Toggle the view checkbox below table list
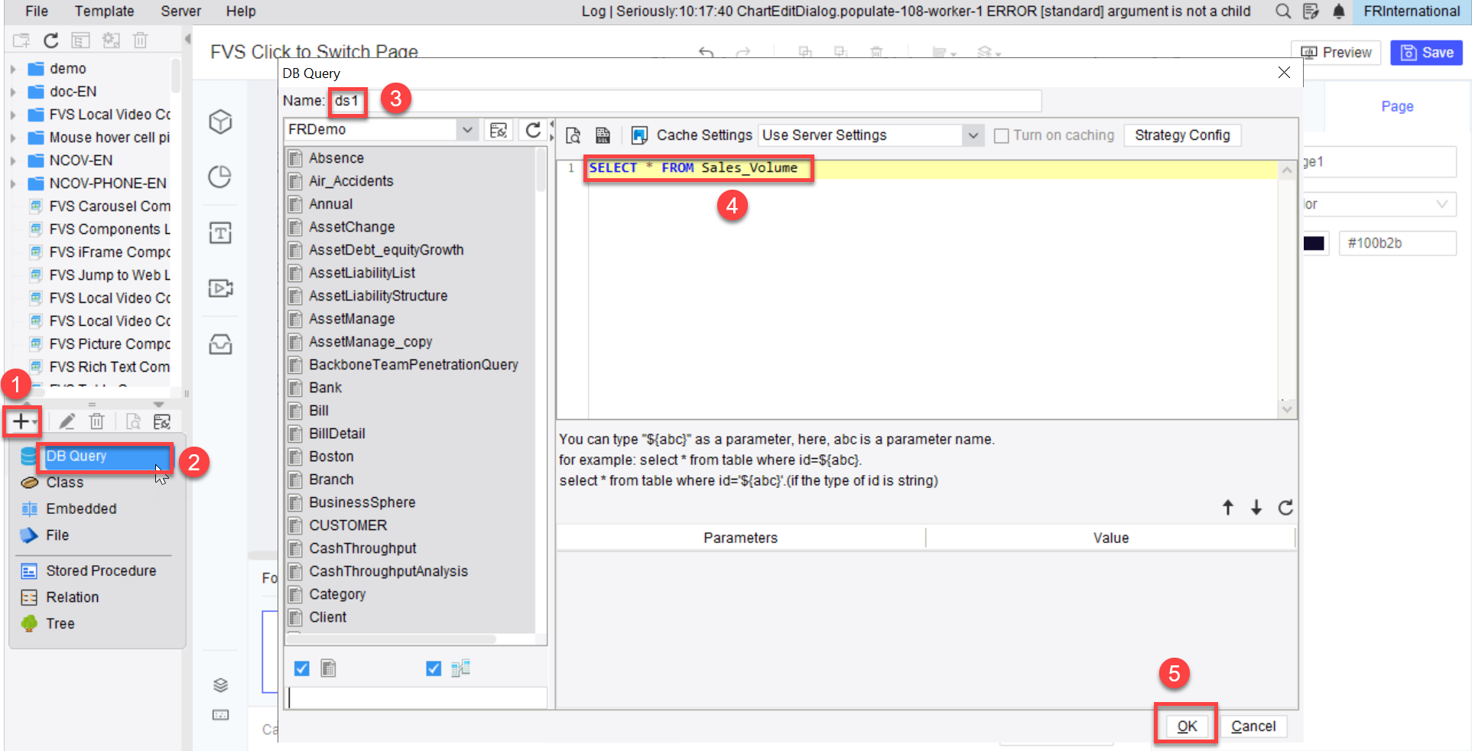This screenshot has height=751, width=1472. [x=434, y=668]
